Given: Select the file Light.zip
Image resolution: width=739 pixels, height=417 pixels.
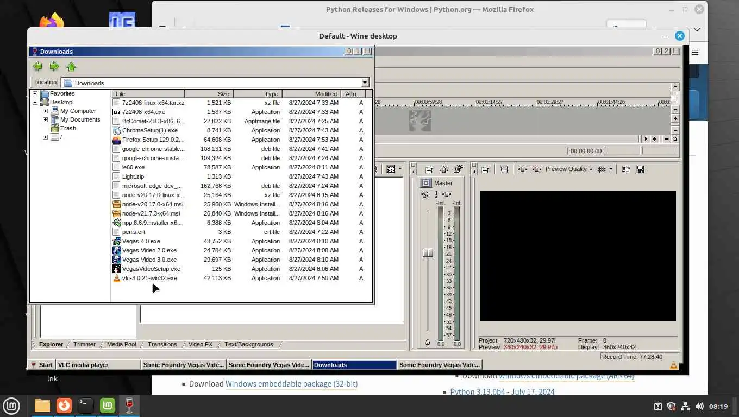Looking at the screenshot, I should tap(133, 176).
